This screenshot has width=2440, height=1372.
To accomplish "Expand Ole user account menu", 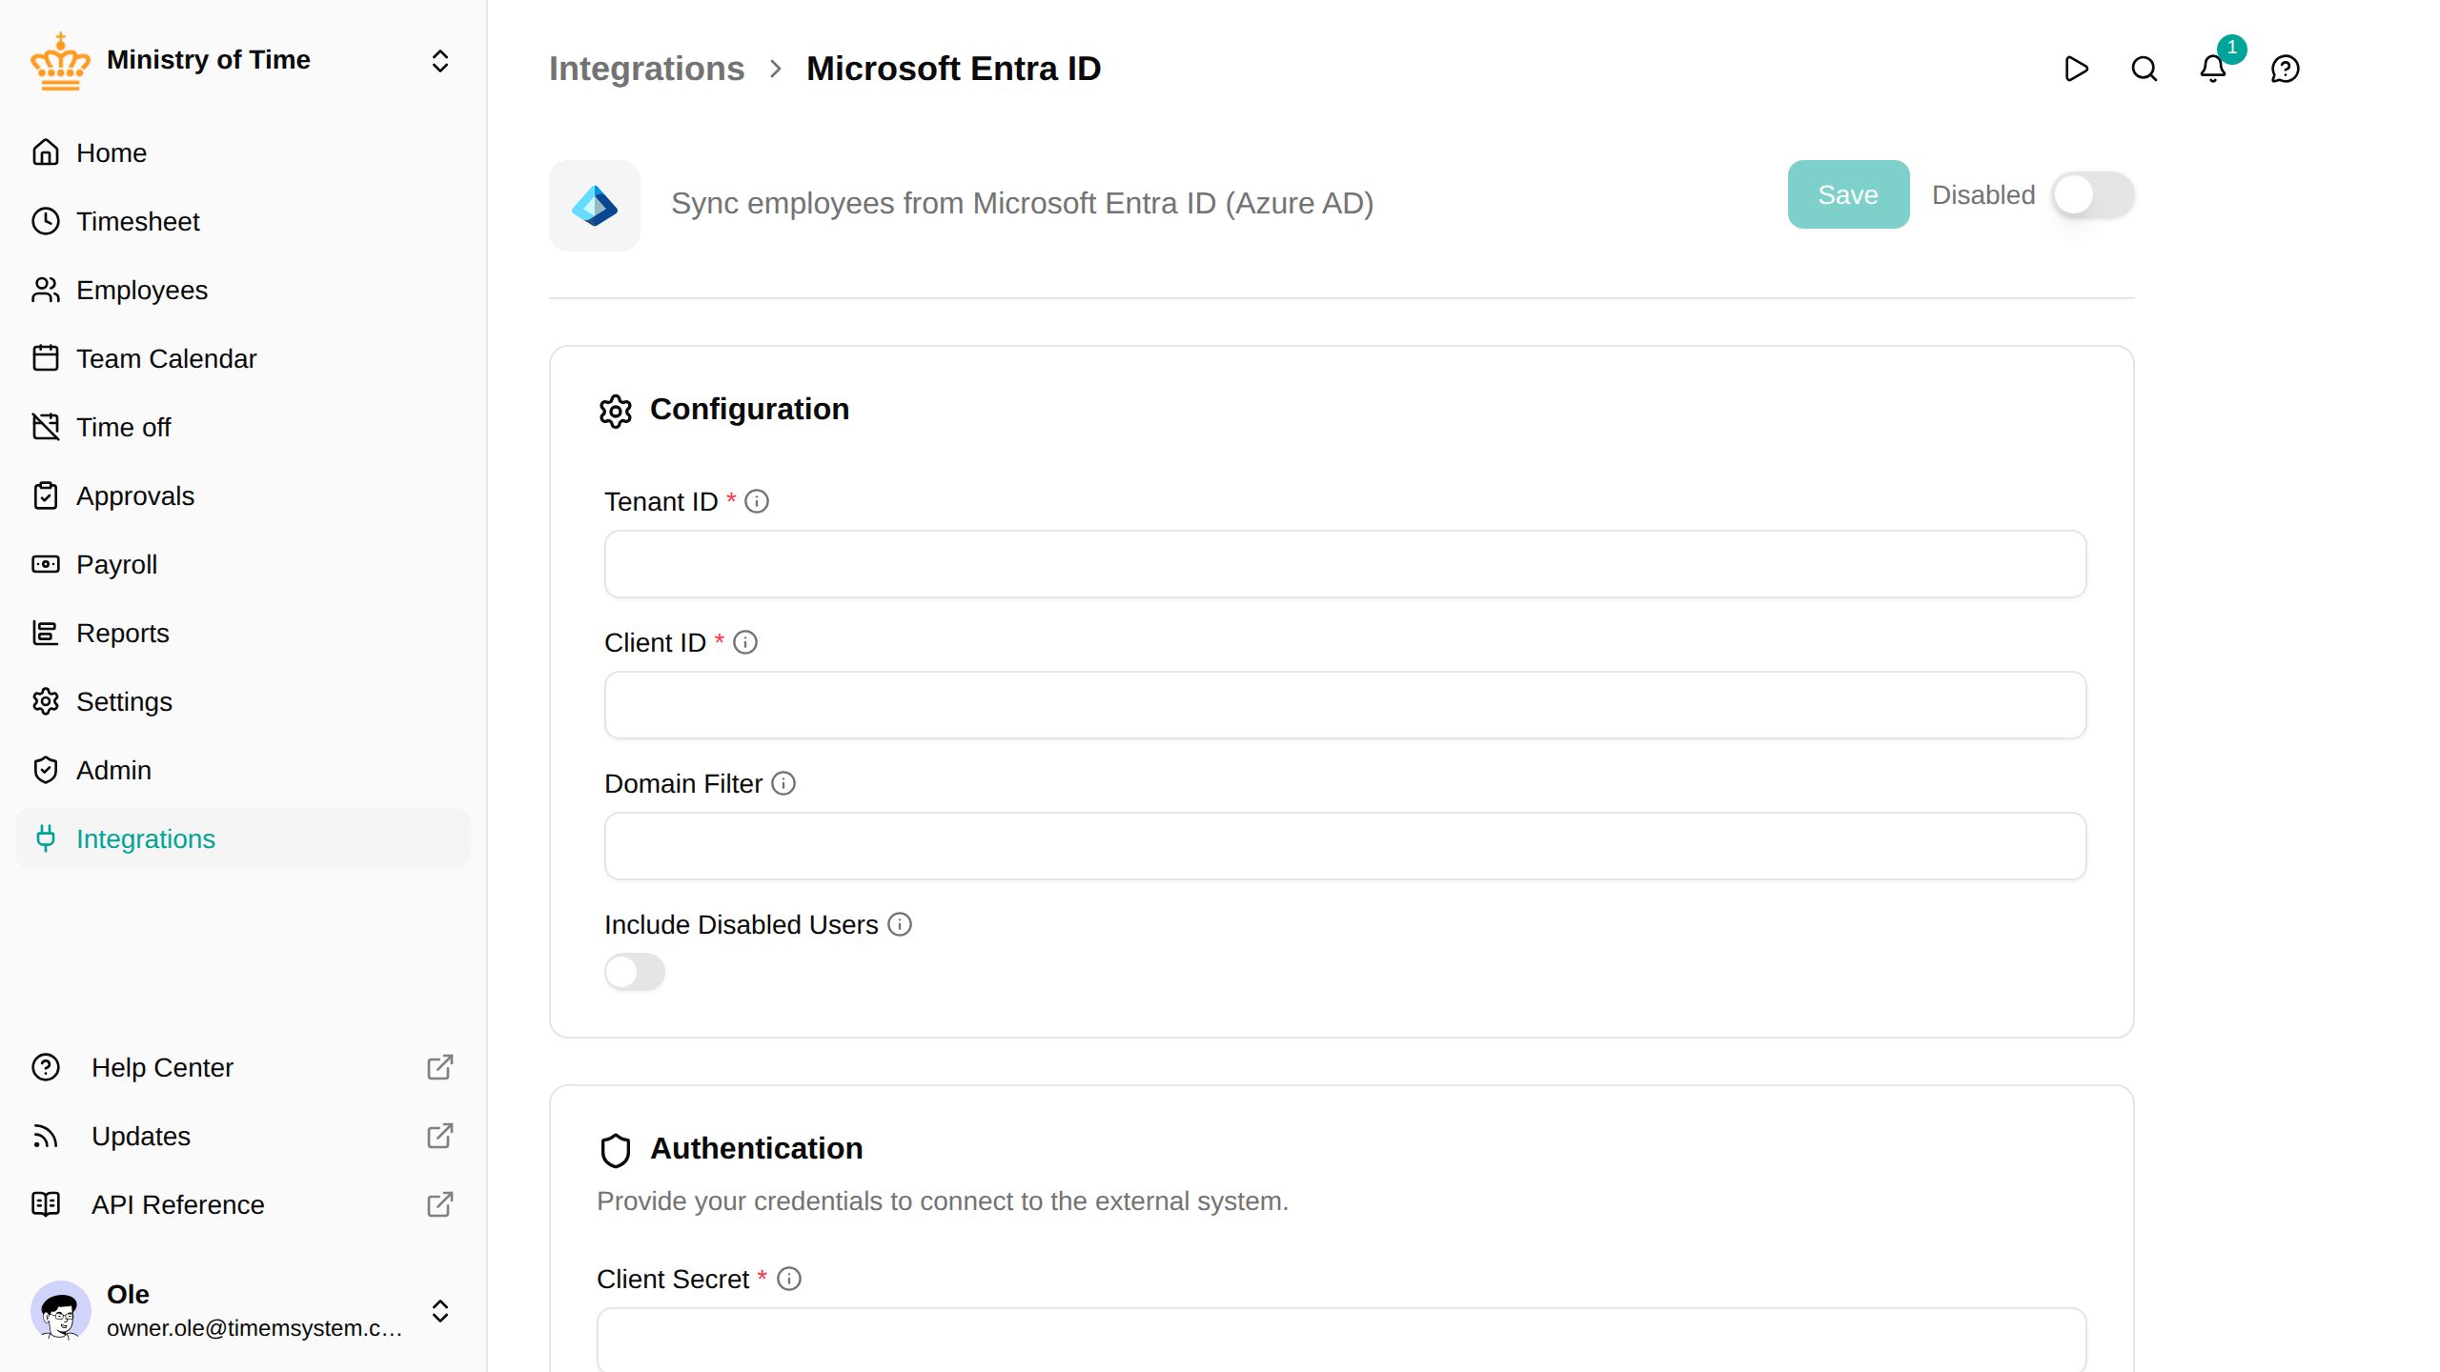I will pyautogui.click(x=439, y=1311).
